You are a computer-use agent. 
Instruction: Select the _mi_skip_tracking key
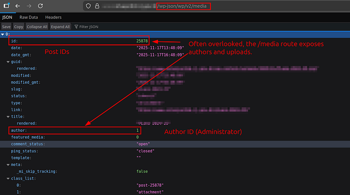pyautogui.click(x=37, y=172)
